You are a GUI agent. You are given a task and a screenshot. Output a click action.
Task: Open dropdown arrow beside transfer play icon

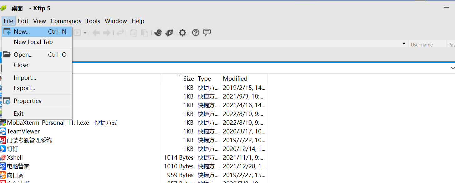click(x=85, y=33)
